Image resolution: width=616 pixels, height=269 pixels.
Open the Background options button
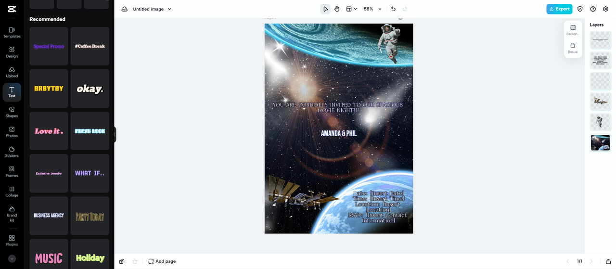573,30
